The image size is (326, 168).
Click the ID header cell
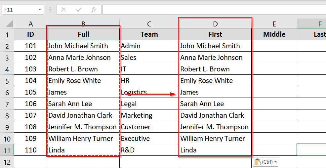click(x=30, y=34)
